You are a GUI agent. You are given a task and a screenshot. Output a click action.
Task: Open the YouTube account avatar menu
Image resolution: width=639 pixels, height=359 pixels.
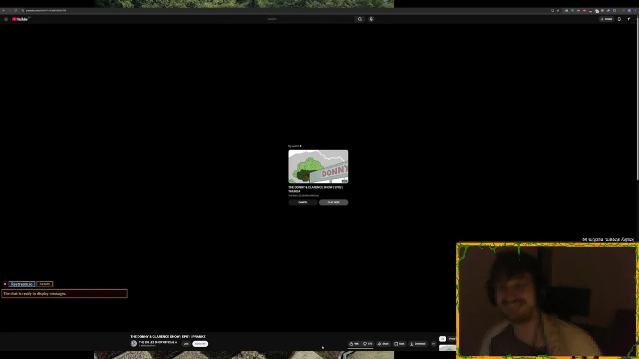click(629, 19)
